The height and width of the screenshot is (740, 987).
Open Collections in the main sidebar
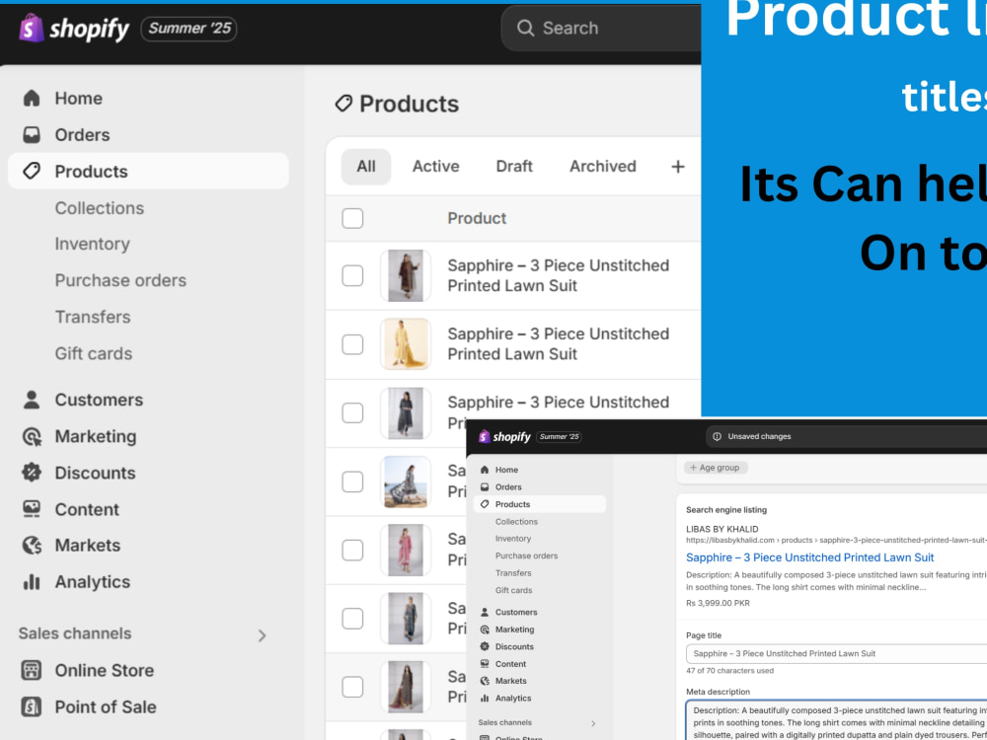(x=100, y=207)
